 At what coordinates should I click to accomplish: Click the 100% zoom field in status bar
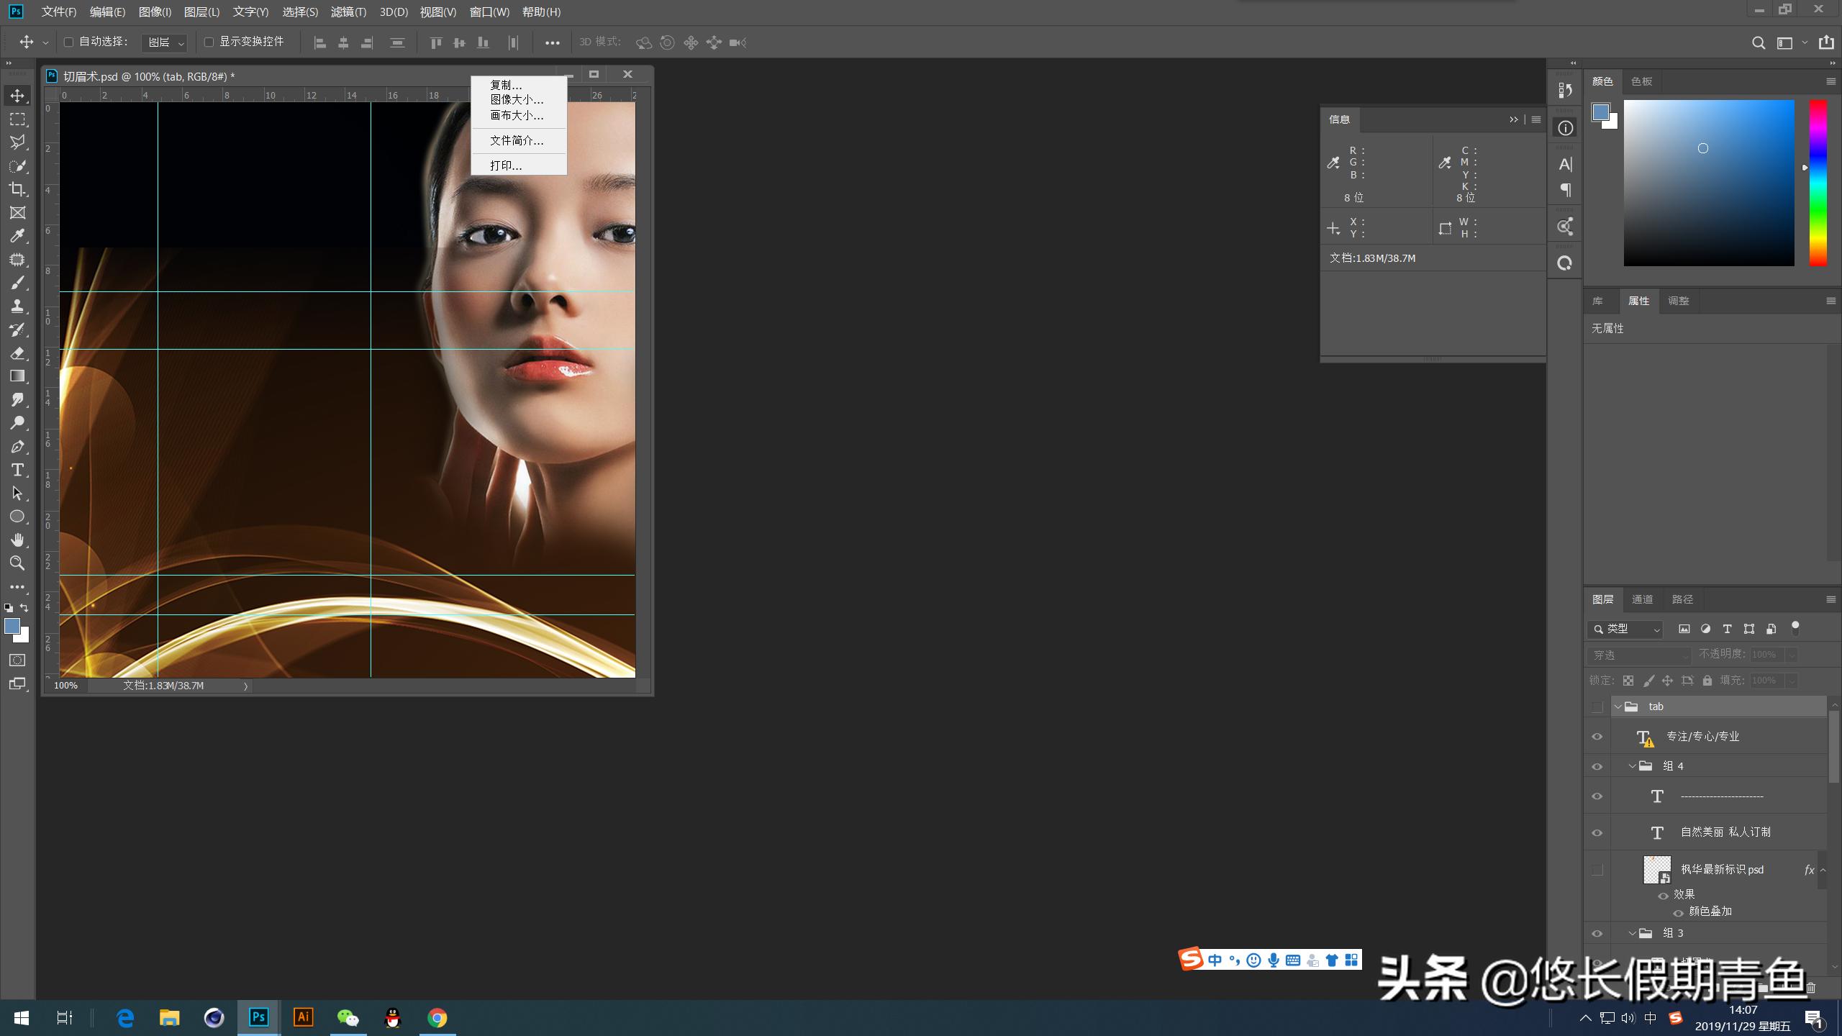pos(65,685)
